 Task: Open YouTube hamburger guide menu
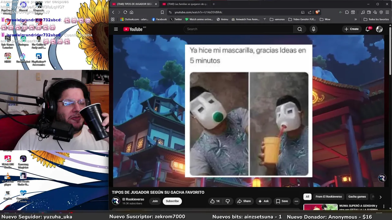pyautogui.click(x=116, y=29)
